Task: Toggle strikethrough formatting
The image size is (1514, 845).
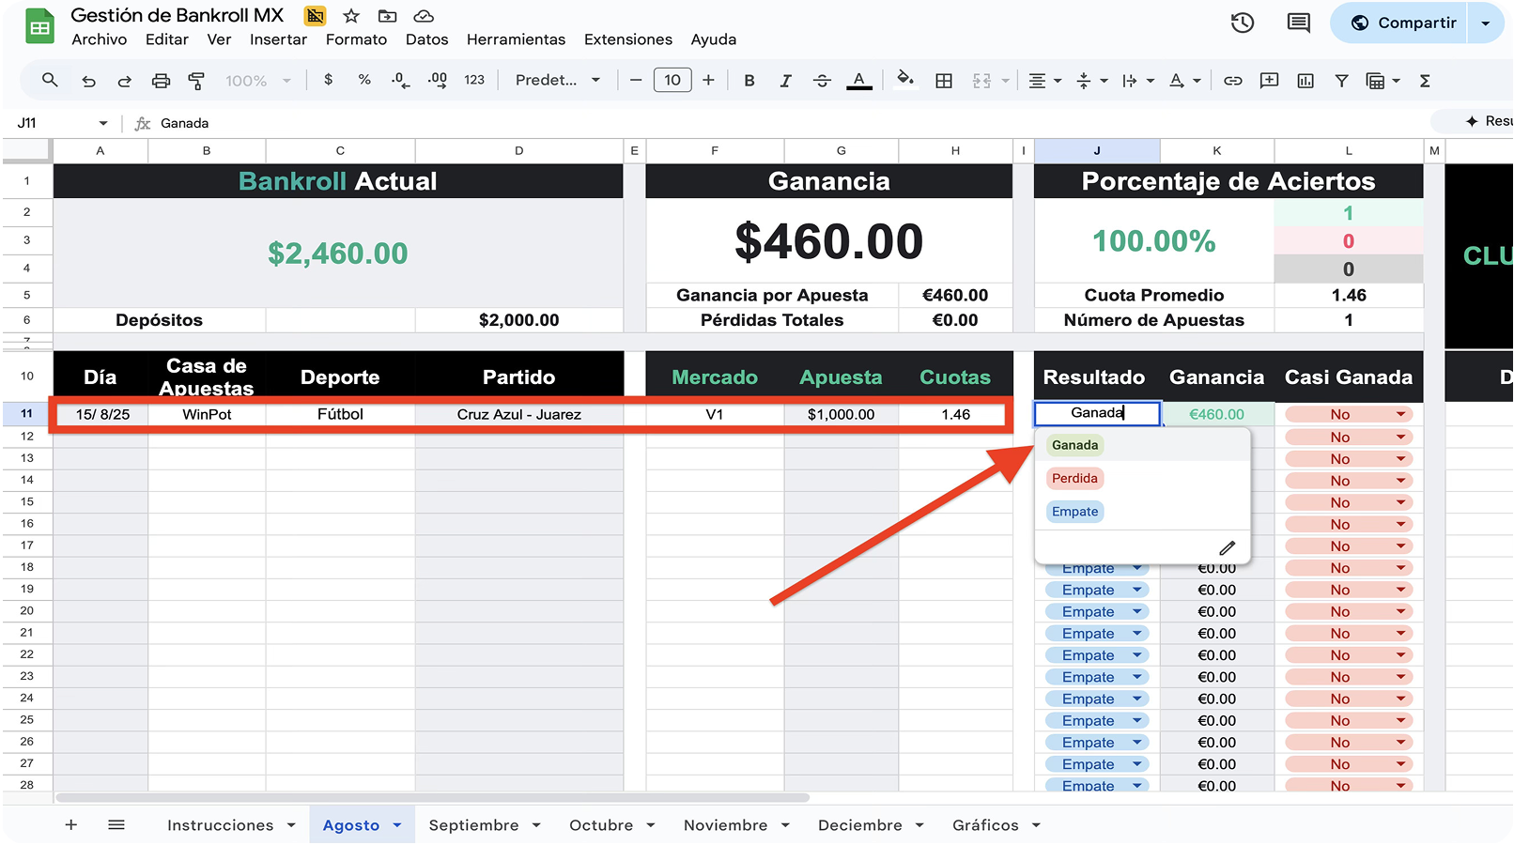Action: (822, 81)
